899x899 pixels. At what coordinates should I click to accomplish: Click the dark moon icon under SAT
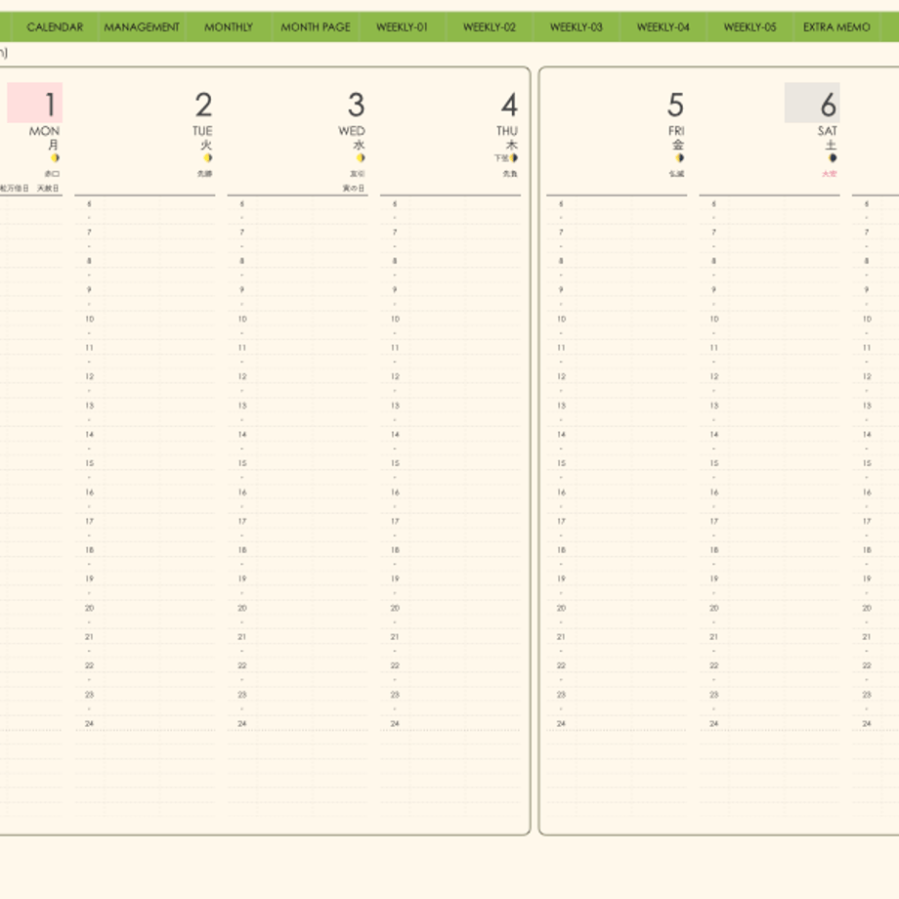pyautogui.click(x=833, y=157)
